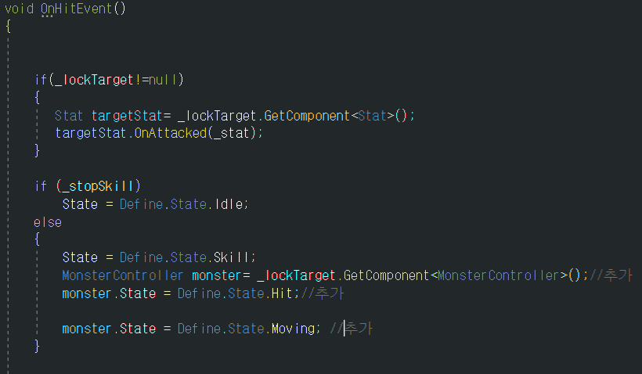Click the OnHitEvent method name
Screen dimensions: 642x374
[77, 9]
